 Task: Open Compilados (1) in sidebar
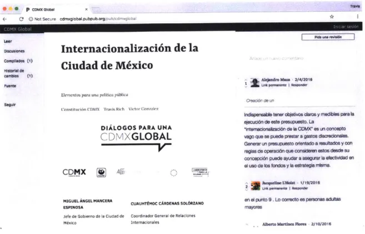18,61
